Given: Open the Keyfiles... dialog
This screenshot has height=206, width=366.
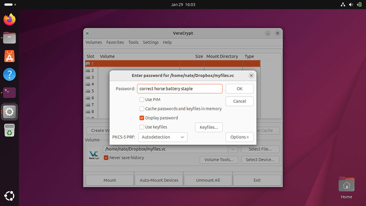Looking at the screenshot, I should [x=209, y=127].
